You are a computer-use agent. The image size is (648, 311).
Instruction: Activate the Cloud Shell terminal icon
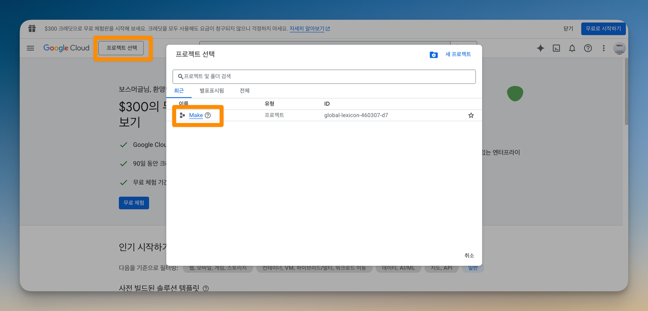556,48
